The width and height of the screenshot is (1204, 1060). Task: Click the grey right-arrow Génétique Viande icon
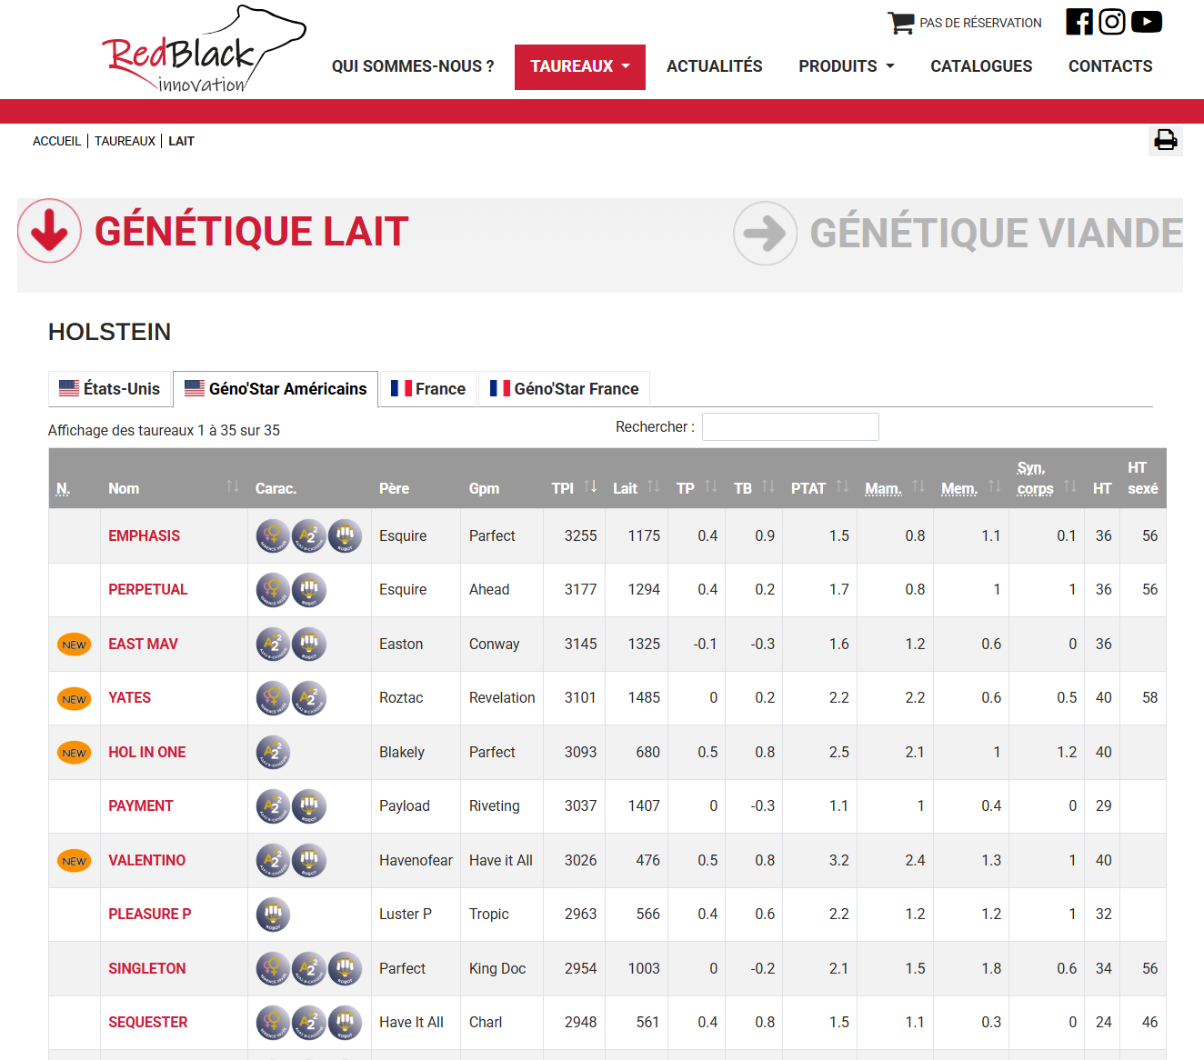[x=765, y=234]
